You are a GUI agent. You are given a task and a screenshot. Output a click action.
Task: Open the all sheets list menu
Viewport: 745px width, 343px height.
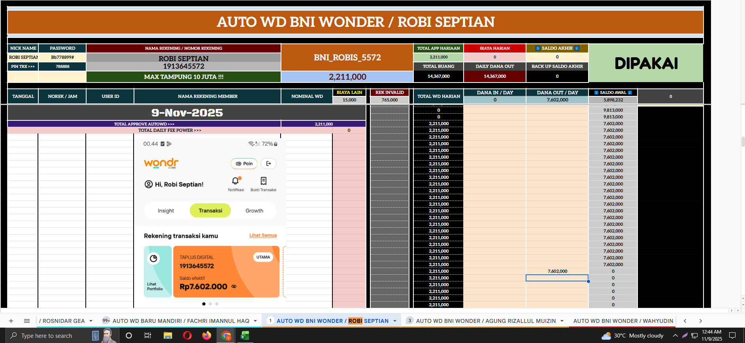pyautogui.click(x=27, y=321)
